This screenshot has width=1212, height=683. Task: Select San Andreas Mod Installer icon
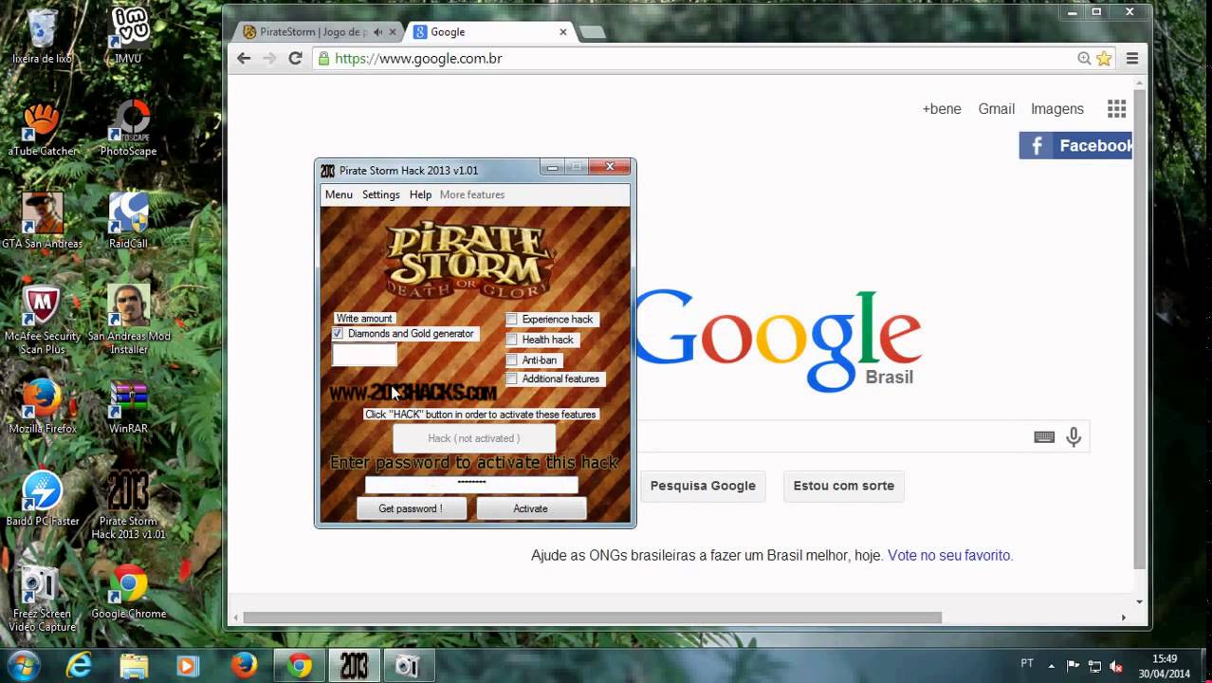click(x=128, y=320)
